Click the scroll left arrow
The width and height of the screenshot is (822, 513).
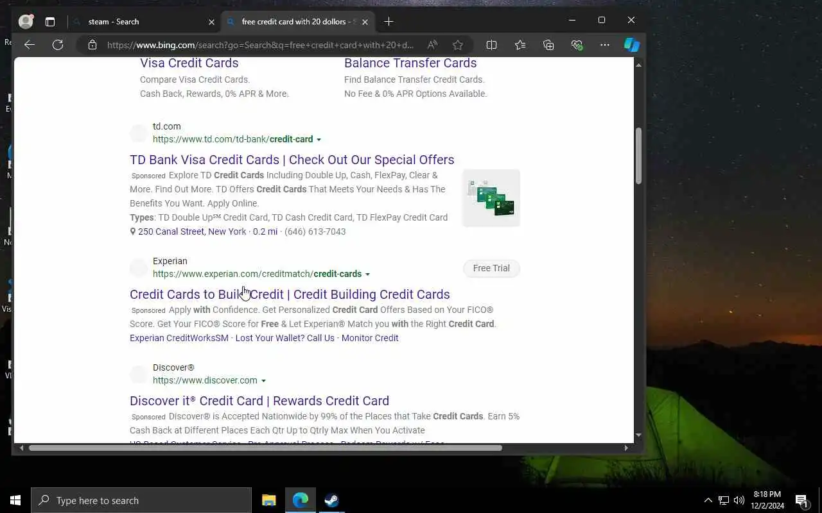(21, 448)
